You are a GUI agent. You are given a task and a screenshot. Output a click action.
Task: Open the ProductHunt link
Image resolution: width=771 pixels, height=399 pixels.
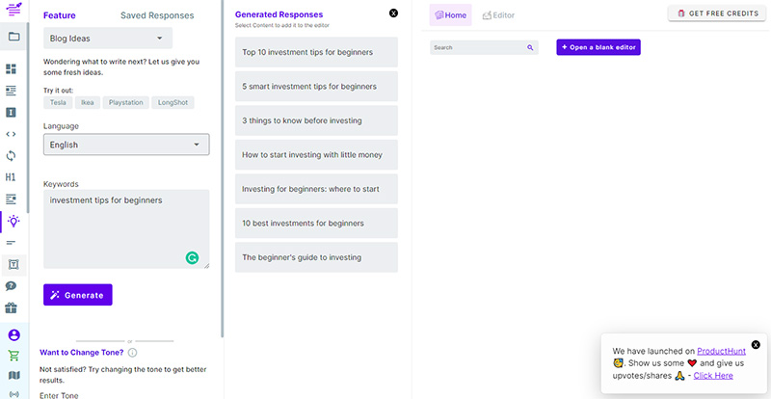tap(721, 351)
